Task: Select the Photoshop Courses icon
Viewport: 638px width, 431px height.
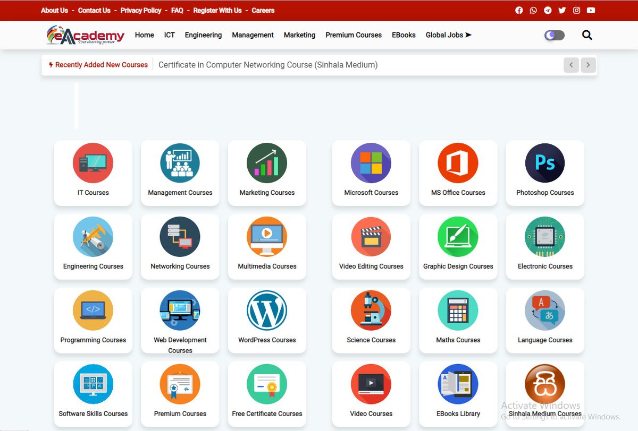Action: point(545,163)
